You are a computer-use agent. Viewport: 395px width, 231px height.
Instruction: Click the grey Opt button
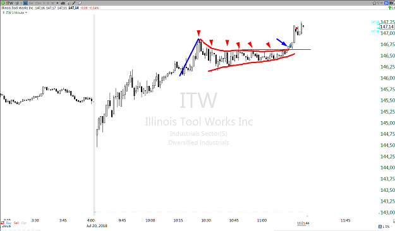[24, 223]
